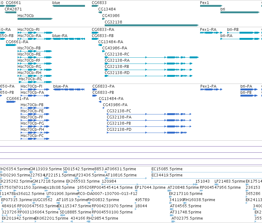Select EST AT10816.5prime
262x223 pixels.
point(126,178)
